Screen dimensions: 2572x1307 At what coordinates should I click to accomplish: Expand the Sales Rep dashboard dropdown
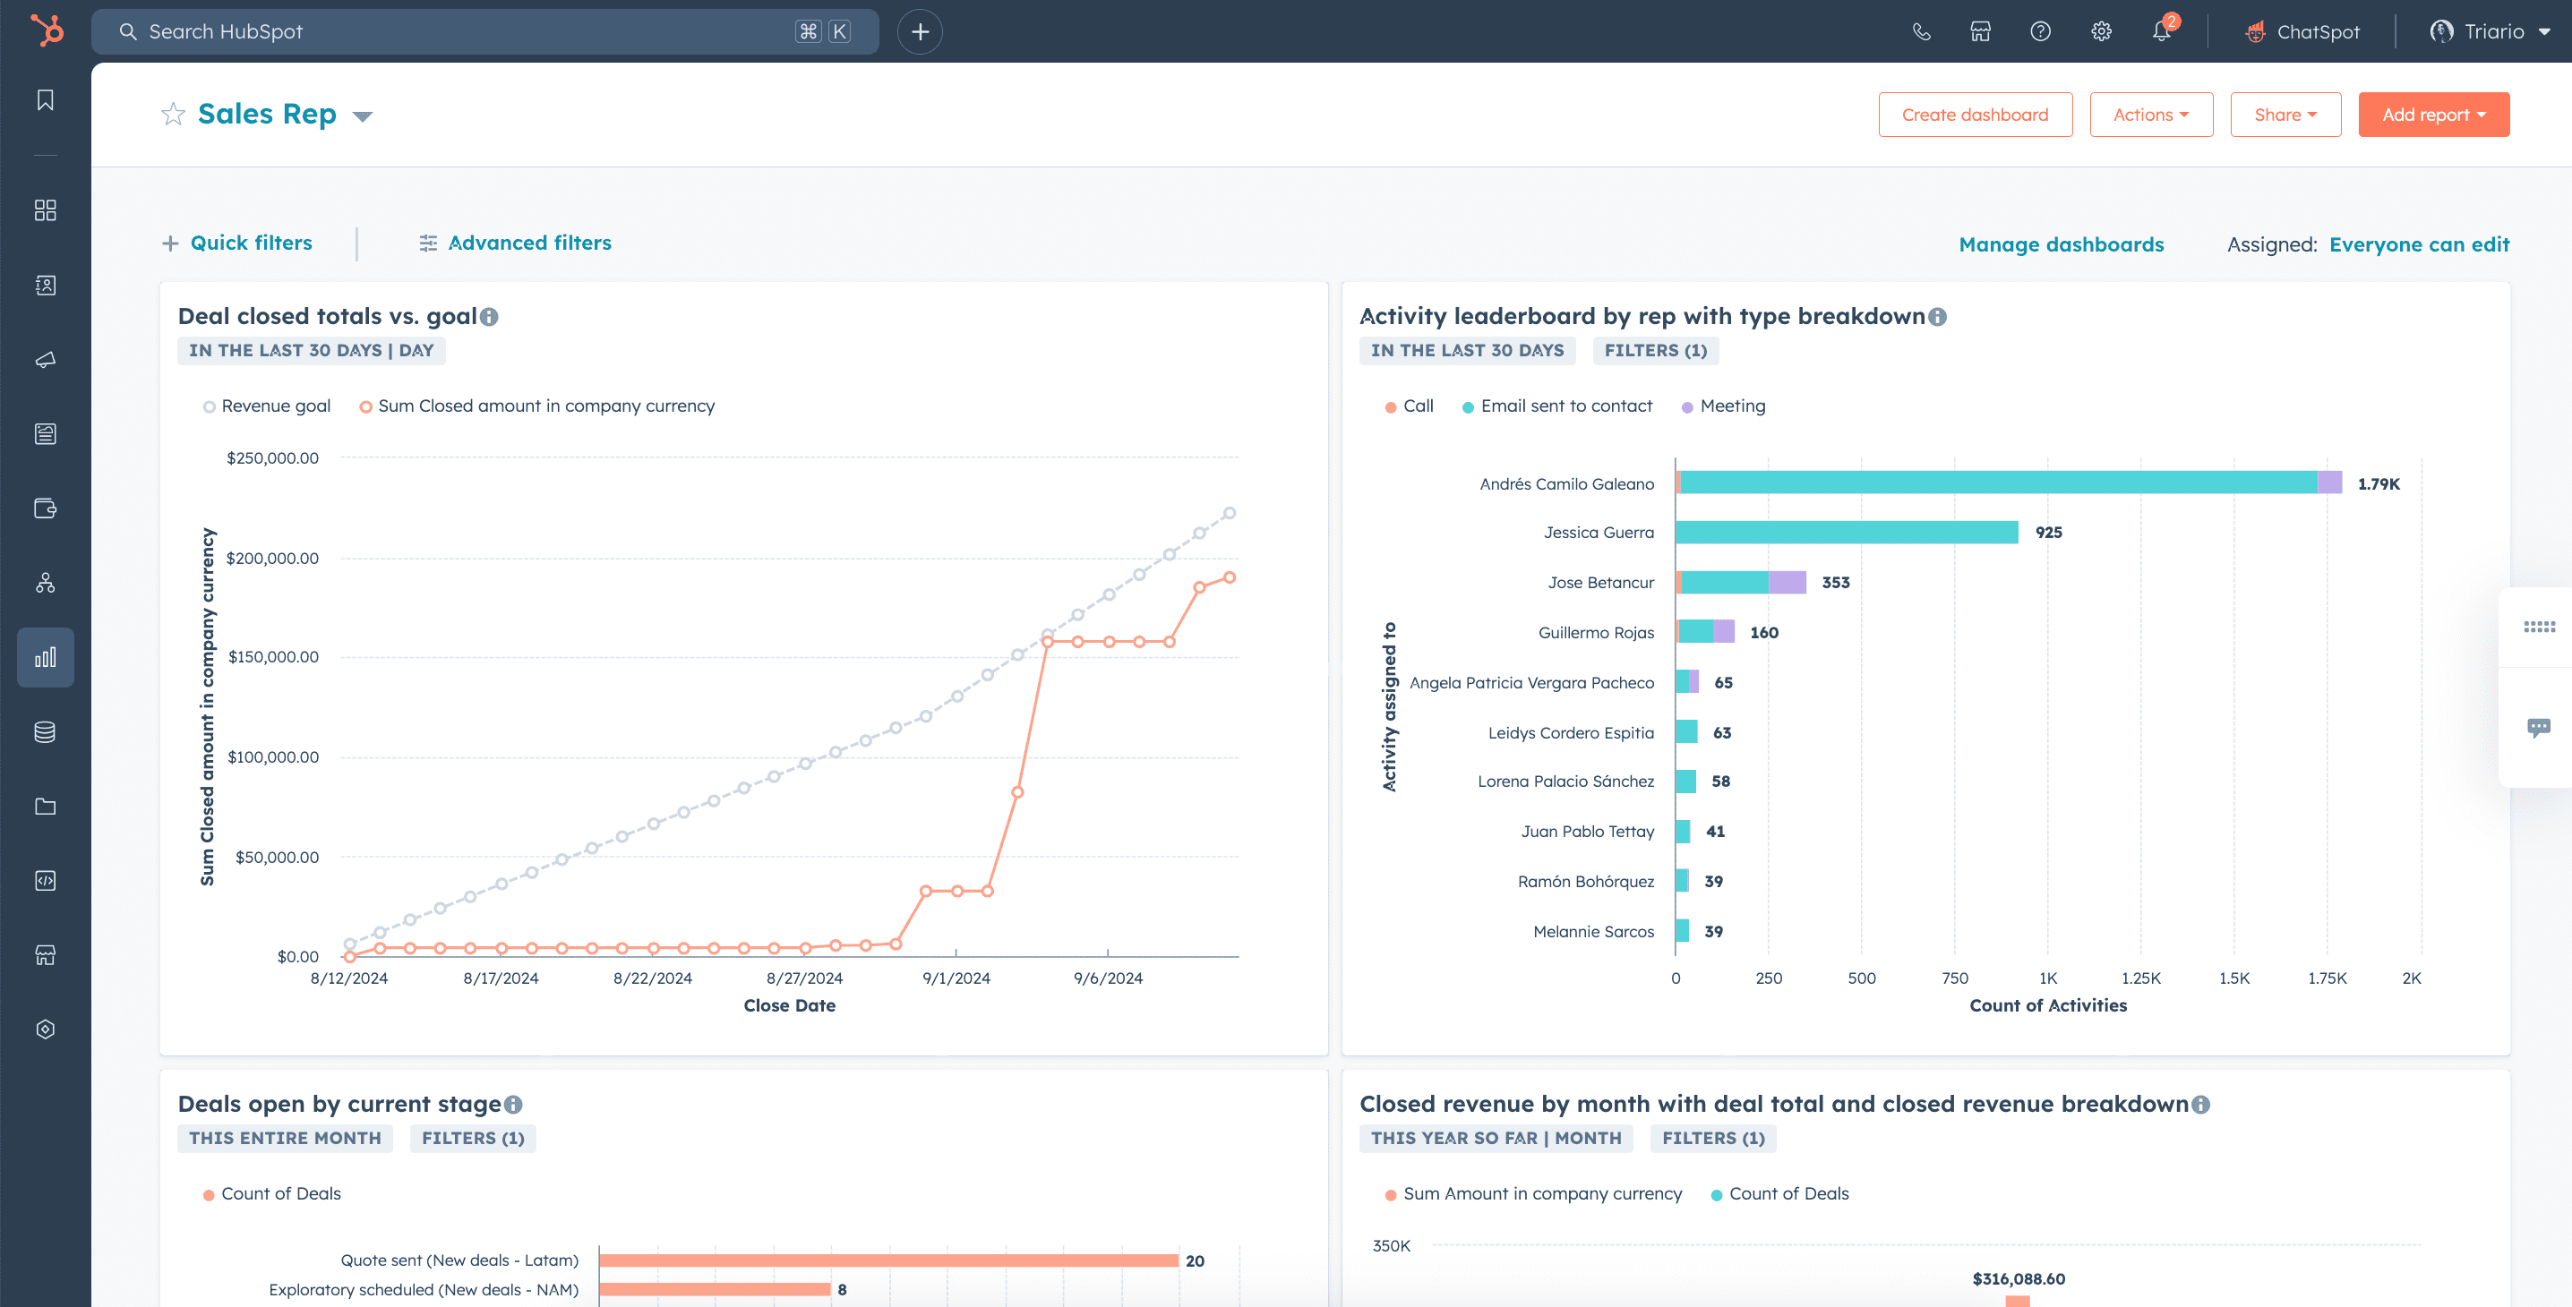pyautogui.click(x=363, y=116)
